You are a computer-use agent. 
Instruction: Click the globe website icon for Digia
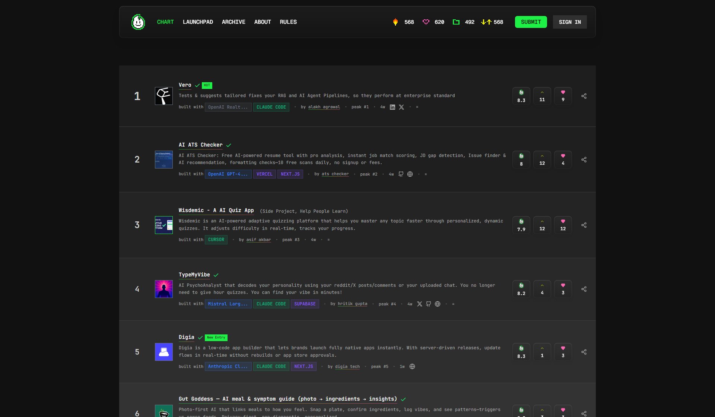(412, 367)
